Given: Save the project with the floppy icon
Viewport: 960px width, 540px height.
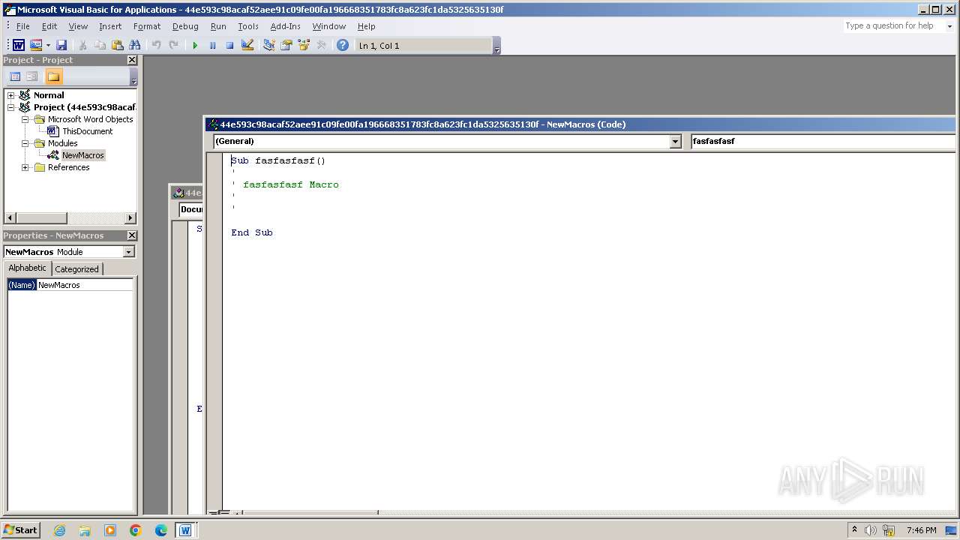Looking at the screenshot, I should point(61,46).
